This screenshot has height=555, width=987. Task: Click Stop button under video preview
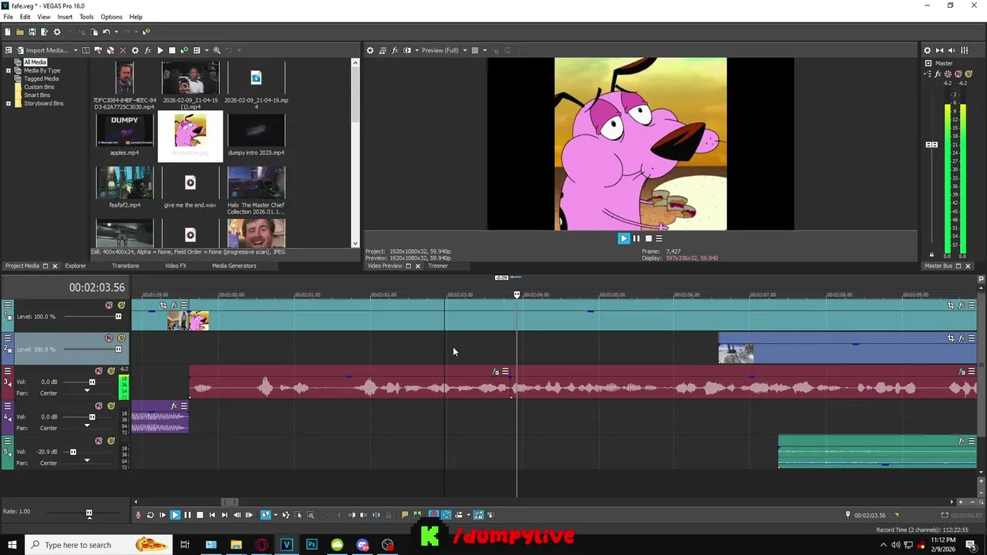[x=648, y=238]
